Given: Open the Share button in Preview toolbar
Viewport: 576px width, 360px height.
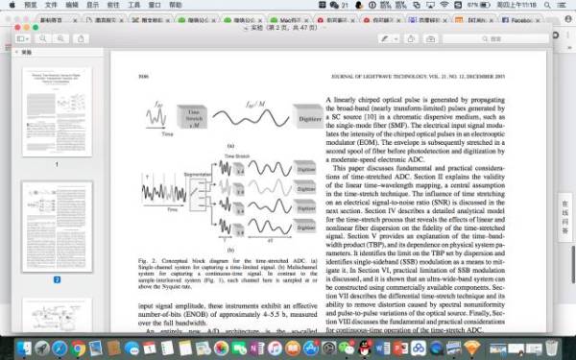Looking at the screenshot, I should point(81,38).
